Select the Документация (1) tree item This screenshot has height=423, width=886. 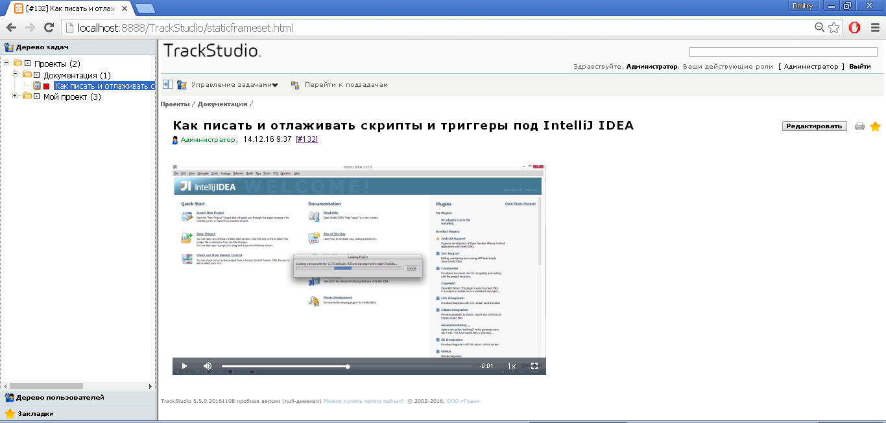(77, 75)
